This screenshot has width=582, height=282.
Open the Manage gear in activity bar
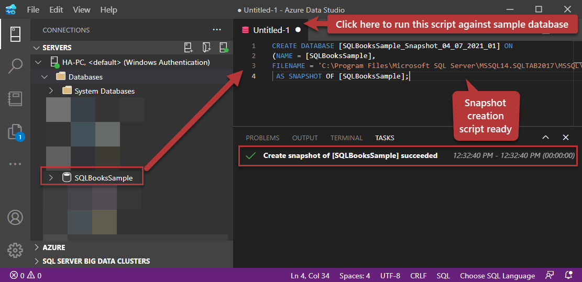pos(15,251)
